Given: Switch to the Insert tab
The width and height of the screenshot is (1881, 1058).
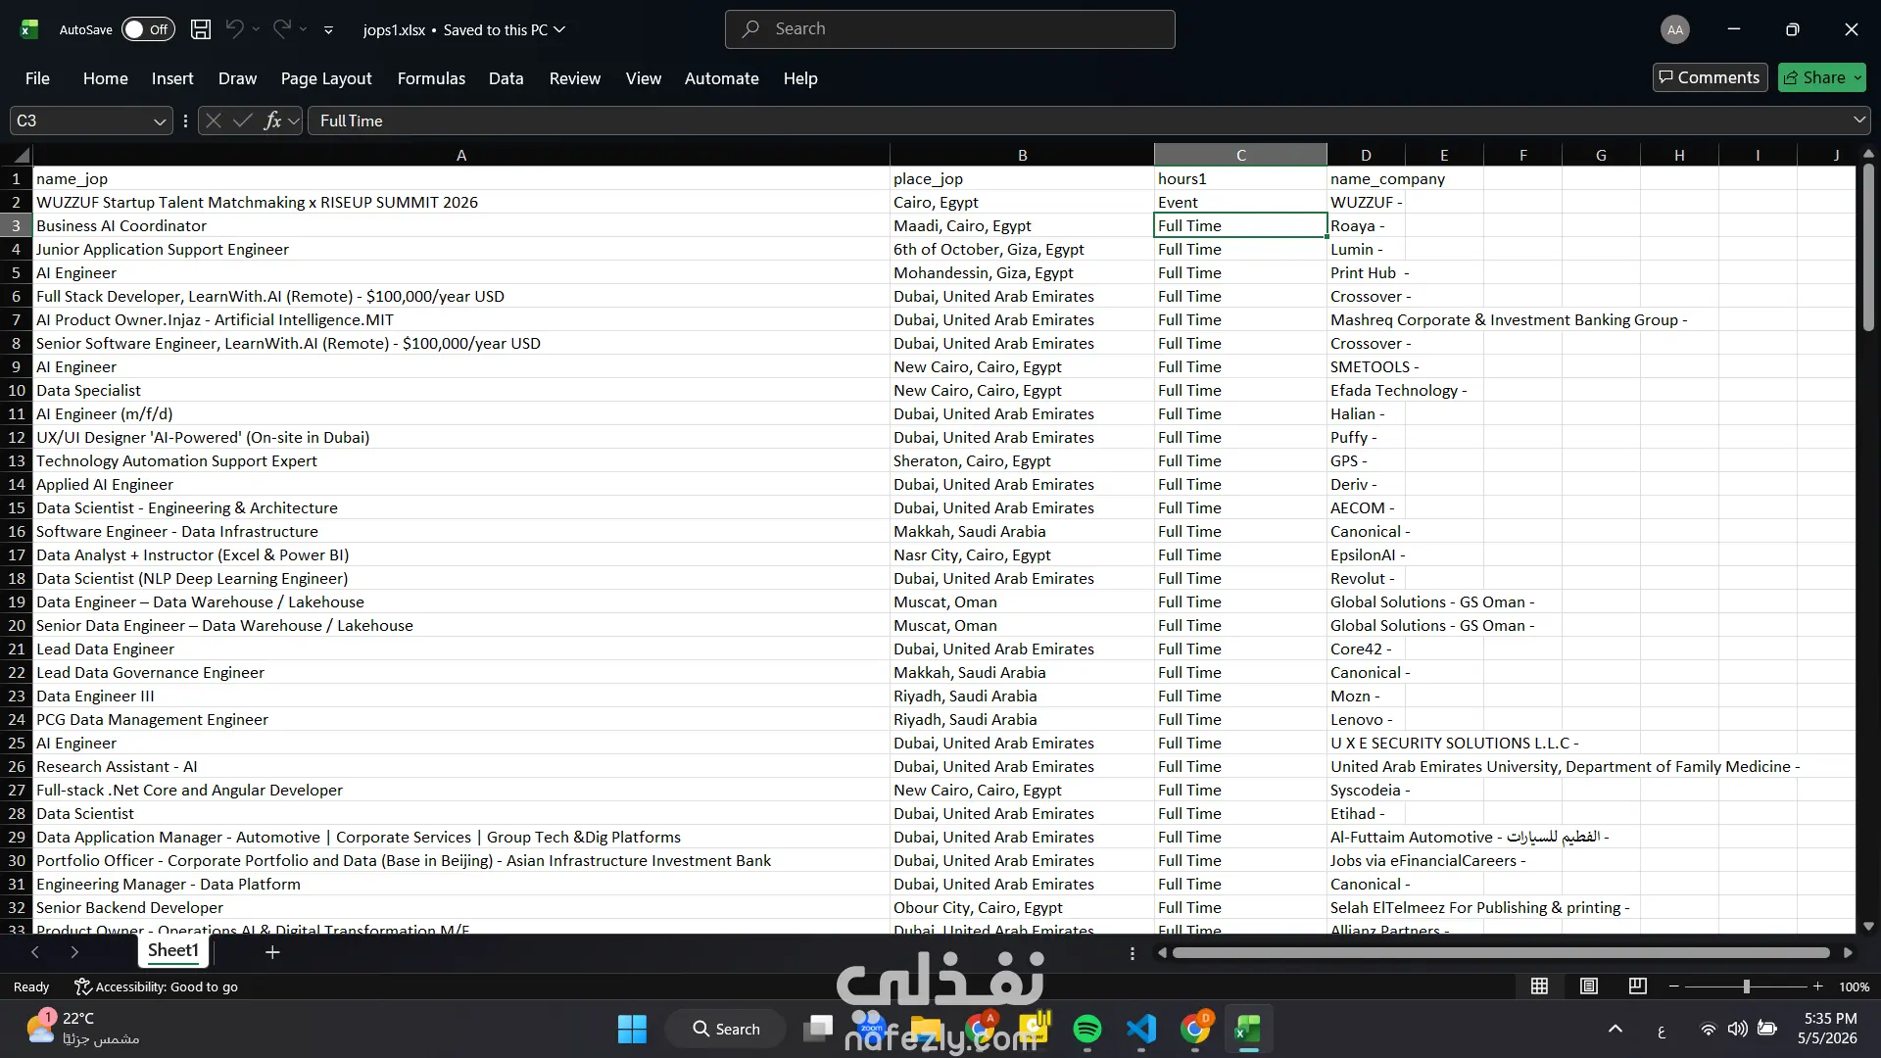Looking at the screenshot, I should click(x=172, y=78).
